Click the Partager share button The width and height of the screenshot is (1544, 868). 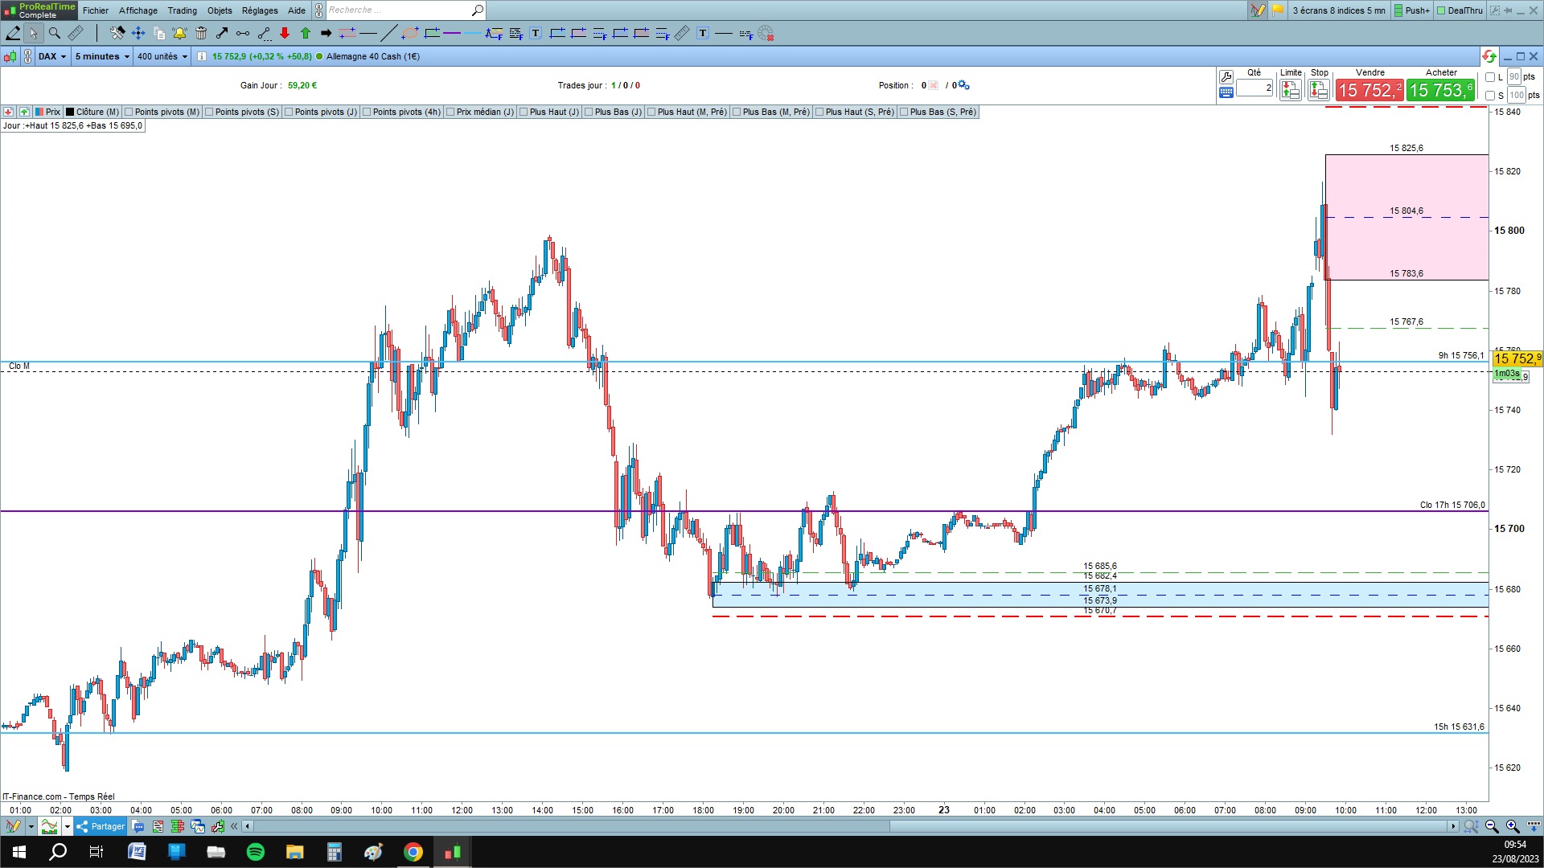[x=101, y=826]
